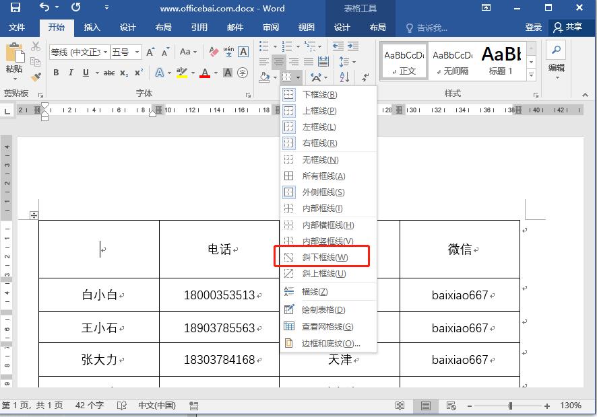Click the sort icon in Paragraph group
The width and height of the screenshot is (597, 417).
coord(344,77)
